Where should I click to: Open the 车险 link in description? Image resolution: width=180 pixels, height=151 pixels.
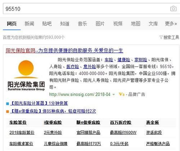pos(109,60)
